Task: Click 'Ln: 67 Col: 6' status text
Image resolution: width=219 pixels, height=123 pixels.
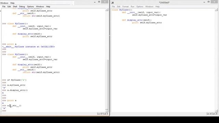Action: 103,114
